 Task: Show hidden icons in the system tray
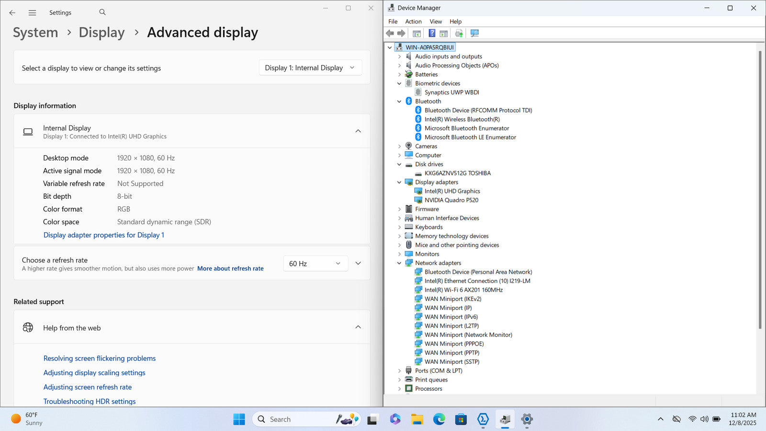(661, 419)
